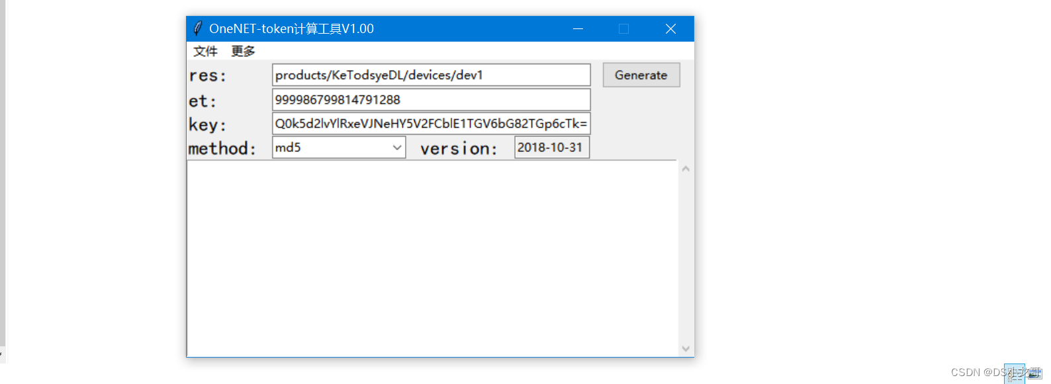Click the "key:" label
This screenshot has height=384, width=1051.
[x=208, y=125]
